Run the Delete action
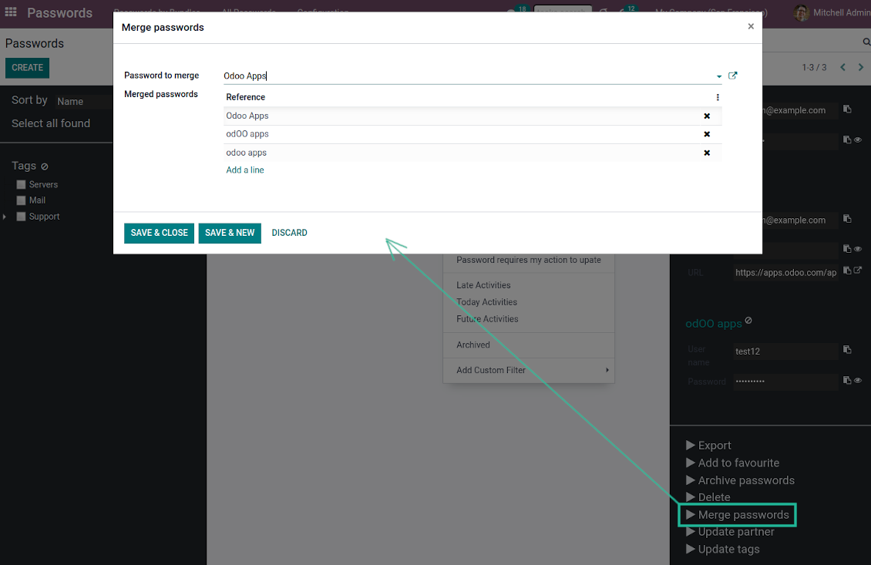The width and height of the screenshot is (871, 565). tap(708, 497)
